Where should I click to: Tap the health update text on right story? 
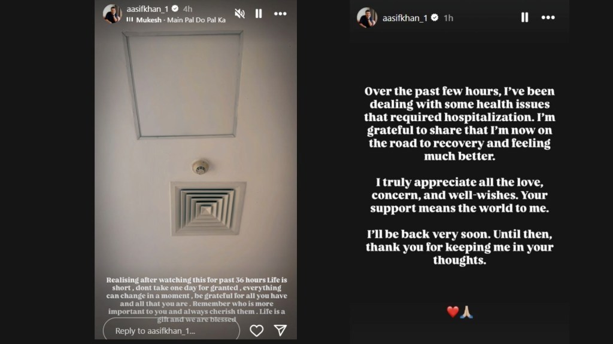[459, 176]
